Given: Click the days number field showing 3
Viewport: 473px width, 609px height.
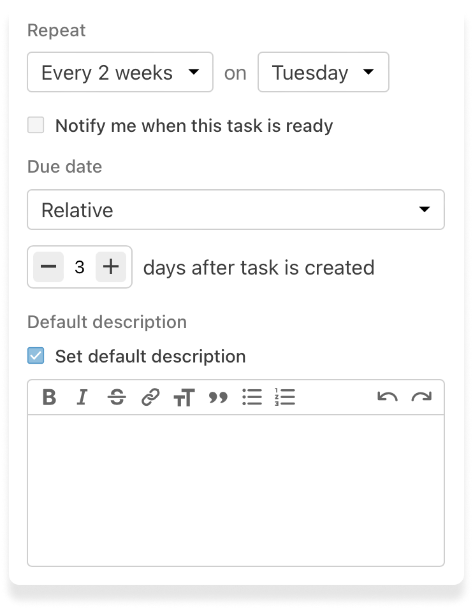Looking at the screenshot, I should [80, 267].
